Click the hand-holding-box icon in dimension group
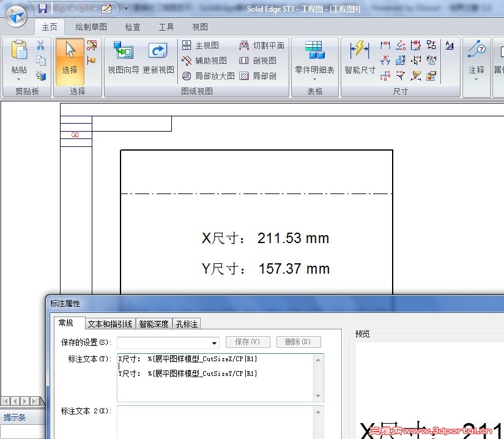The height and width of the screenshot is (439, 504). tap(431, 76)
